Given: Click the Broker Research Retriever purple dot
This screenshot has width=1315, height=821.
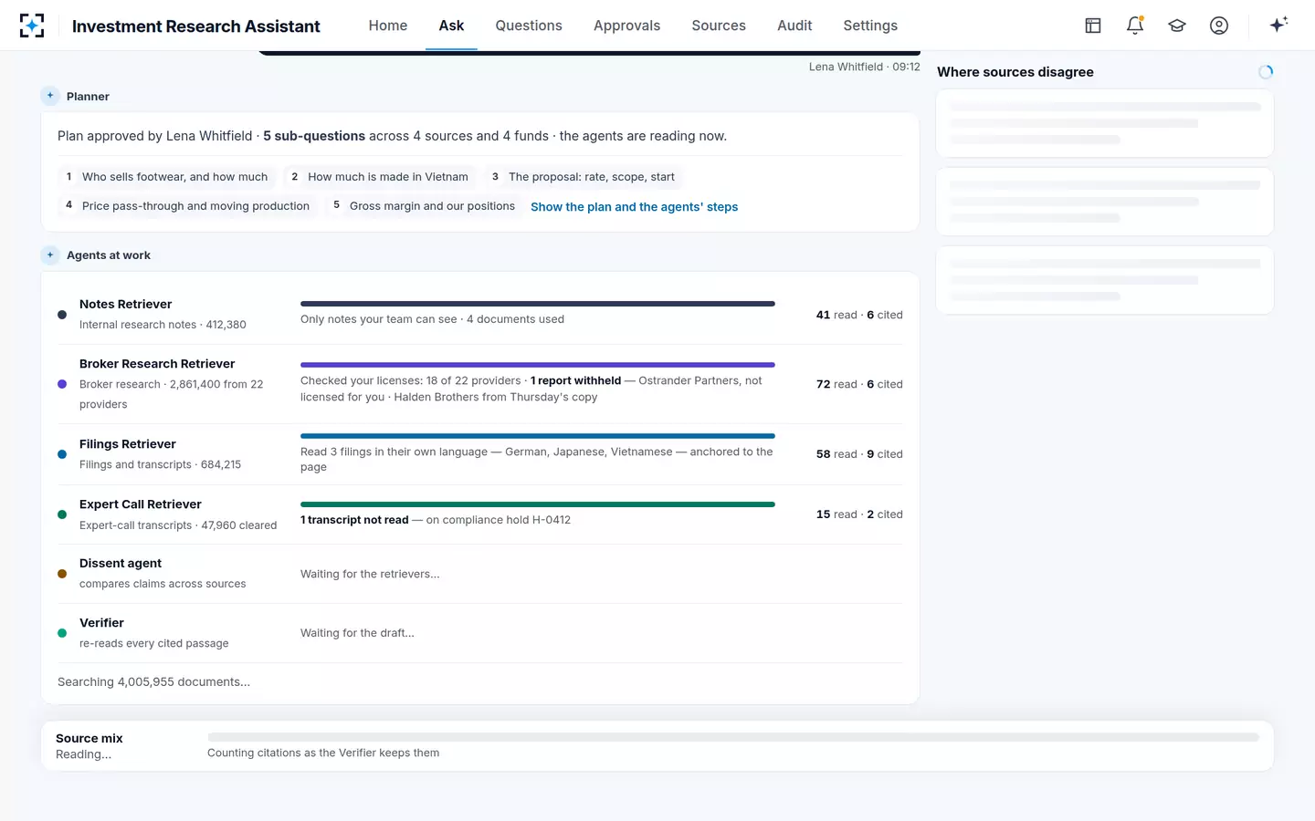Looking at the screenshot, I should click(62, 384).
